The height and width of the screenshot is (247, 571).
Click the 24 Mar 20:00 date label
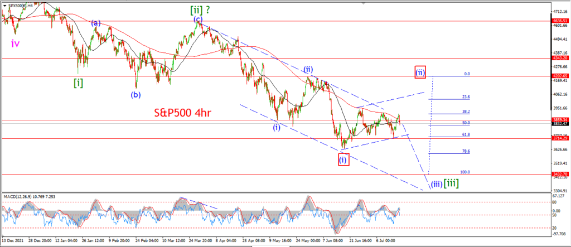[x=200, y=241]
